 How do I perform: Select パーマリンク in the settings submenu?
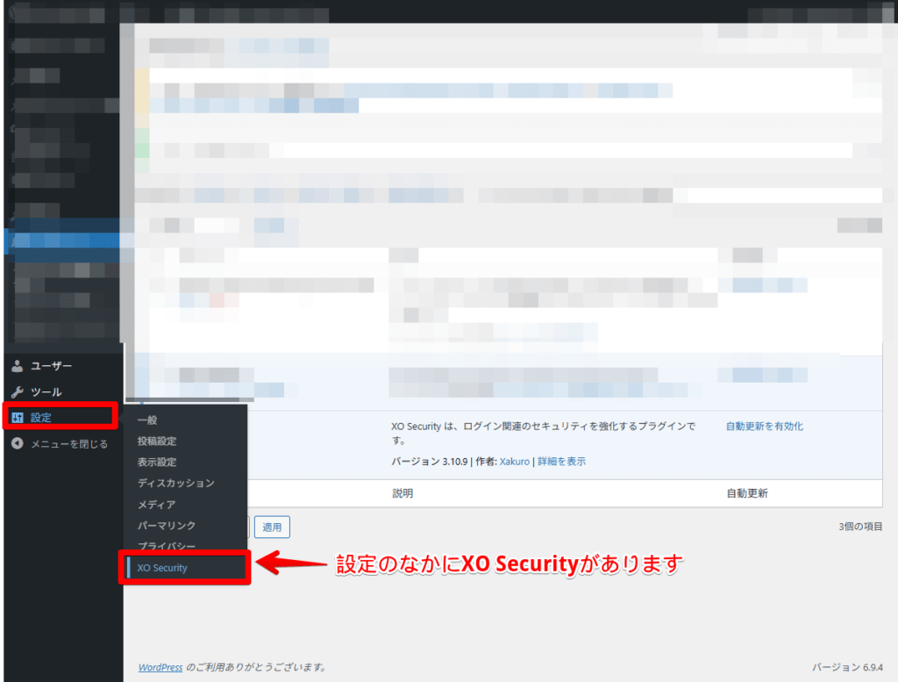pos(167,526)
